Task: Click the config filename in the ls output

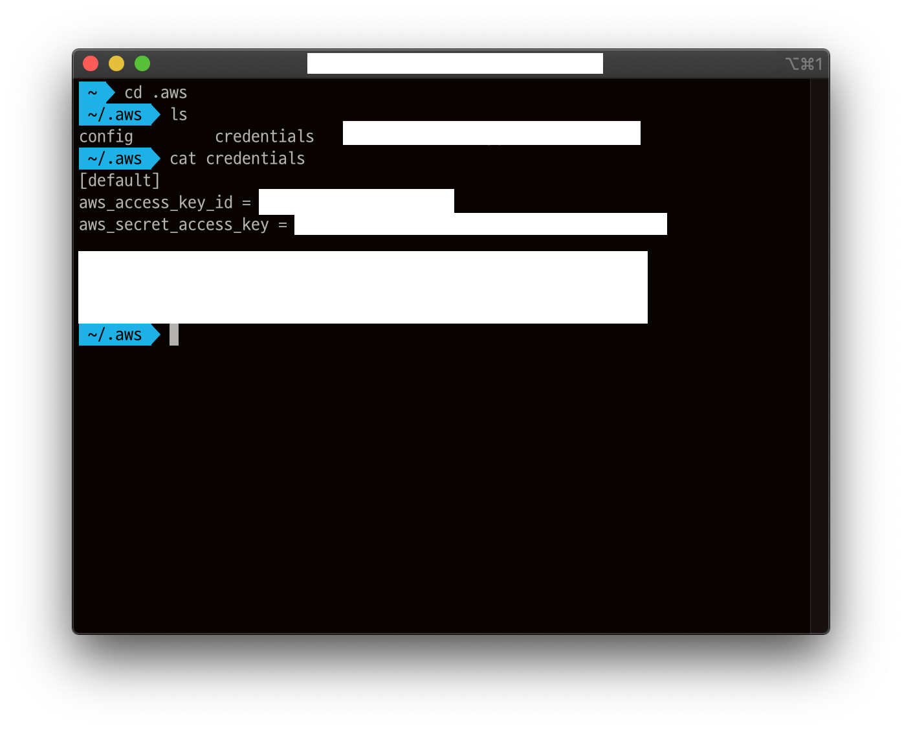Action: point(105,137)
